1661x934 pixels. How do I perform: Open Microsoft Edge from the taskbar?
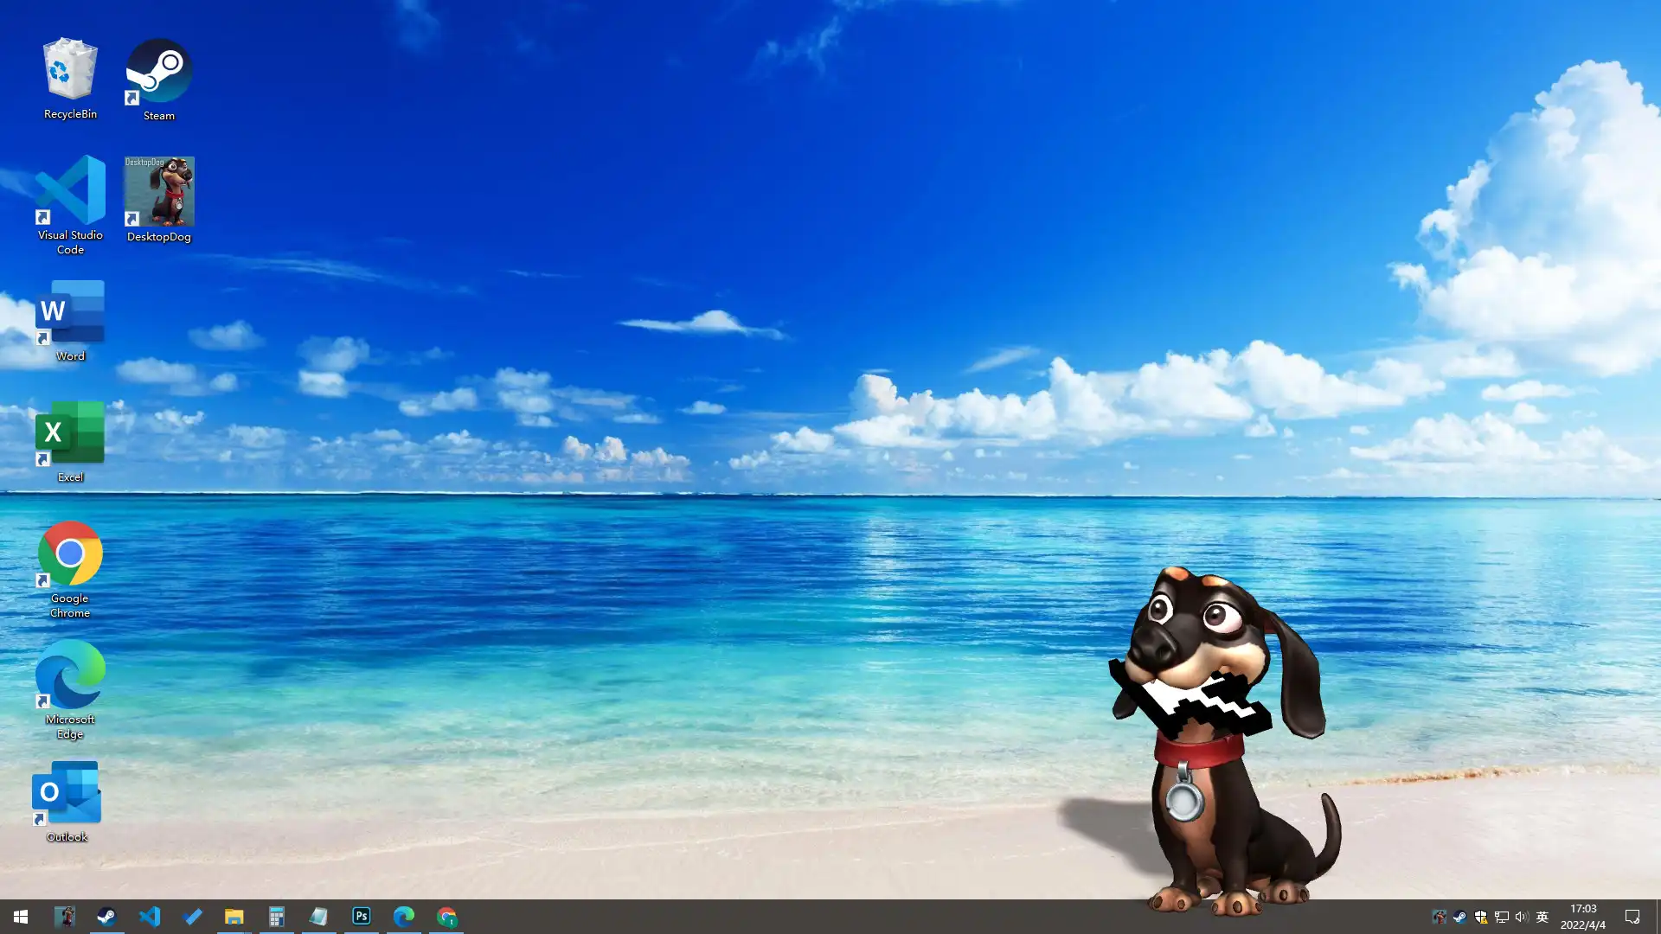(x=404, y=916)
